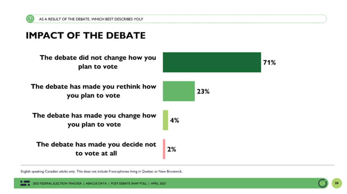347x194 pixels.
Task: Click the 23% data label
Action: (203, 92)
